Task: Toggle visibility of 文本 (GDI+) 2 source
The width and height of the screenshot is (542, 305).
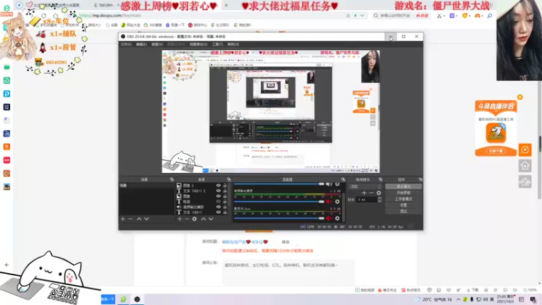Action: tap(218, 191)
